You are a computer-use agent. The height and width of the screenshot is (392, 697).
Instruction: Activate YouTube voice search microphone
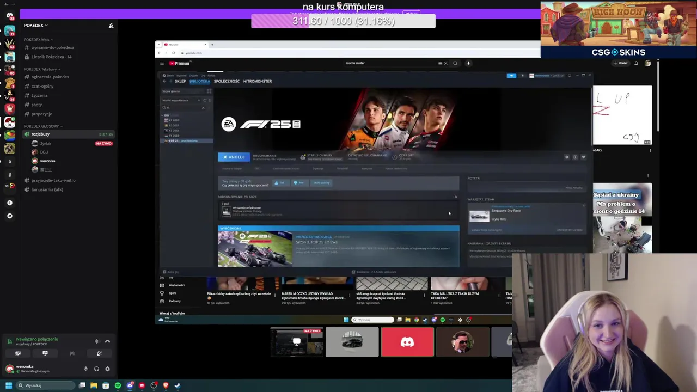coord(468,63)
